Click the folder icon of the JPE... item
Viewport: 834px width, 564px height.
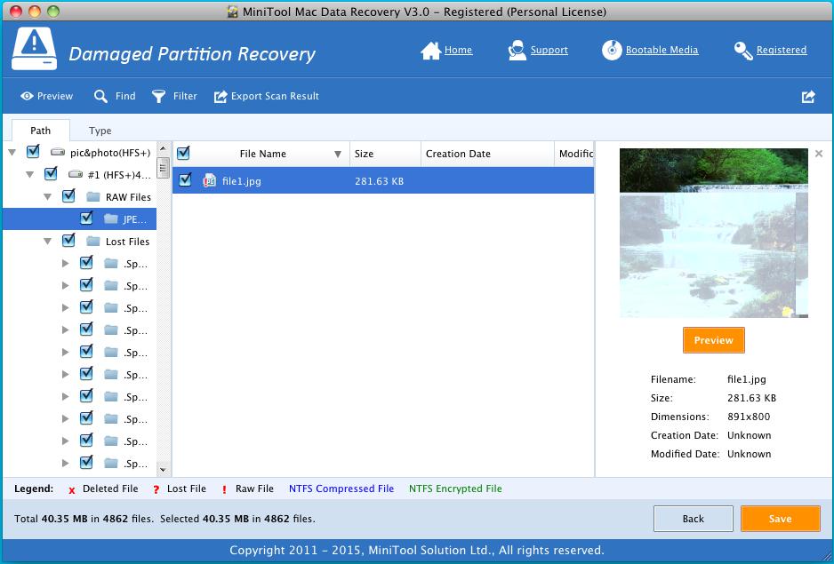pyautogui.click(x=110, y=219)
